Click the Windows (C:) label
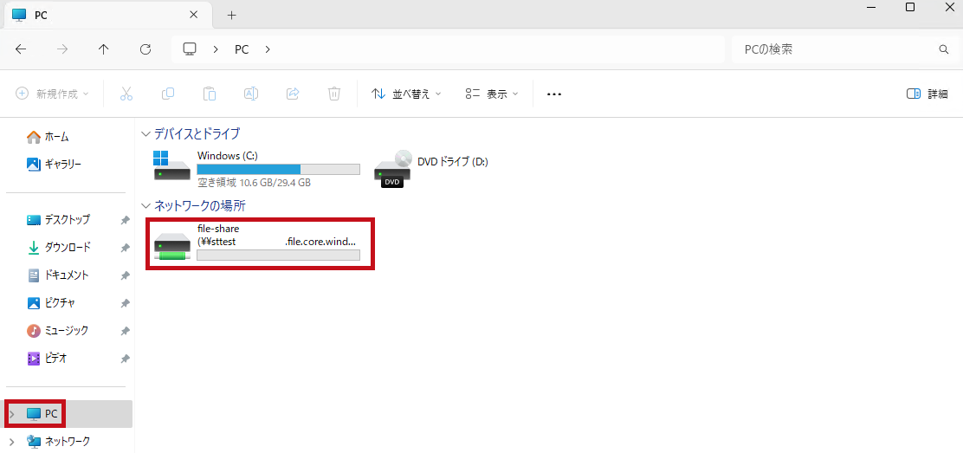Image resolution: width=963 pixels, height=453 pixels. point(227,156)
